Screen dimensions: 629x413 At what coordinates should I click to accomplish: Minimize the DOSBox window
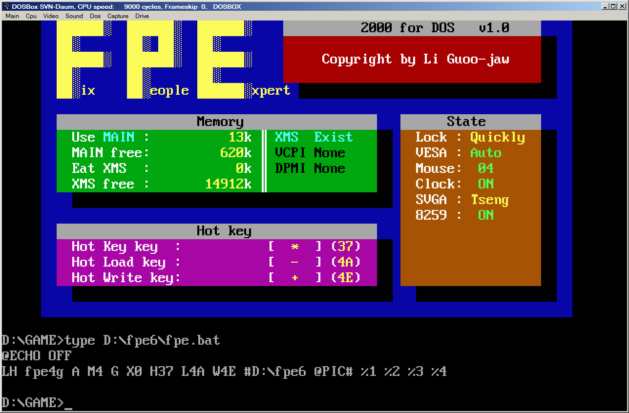click(x=606, y=6)
